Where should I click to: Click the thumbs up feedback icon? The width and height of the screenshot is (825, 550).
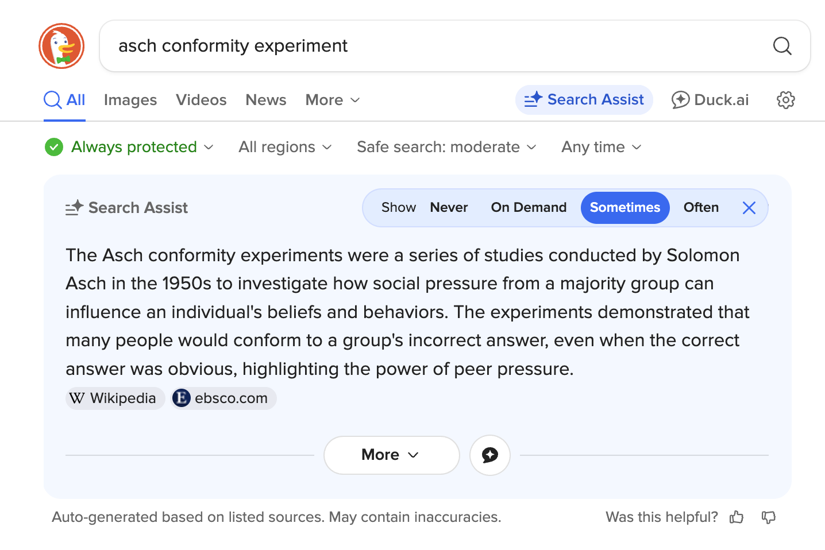[x=737, y=517]
